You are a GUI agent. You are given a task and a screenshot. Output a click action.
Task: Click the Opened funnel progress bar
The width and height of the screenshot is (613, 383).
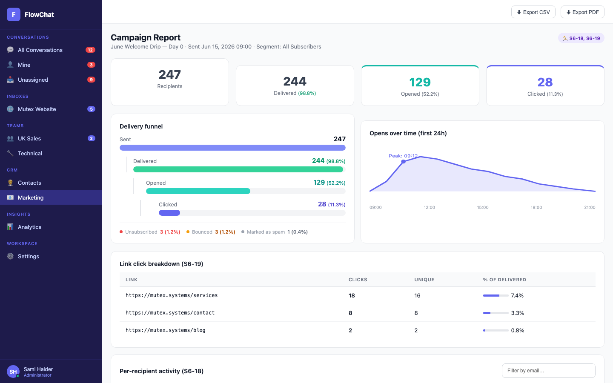coord(246,191)
